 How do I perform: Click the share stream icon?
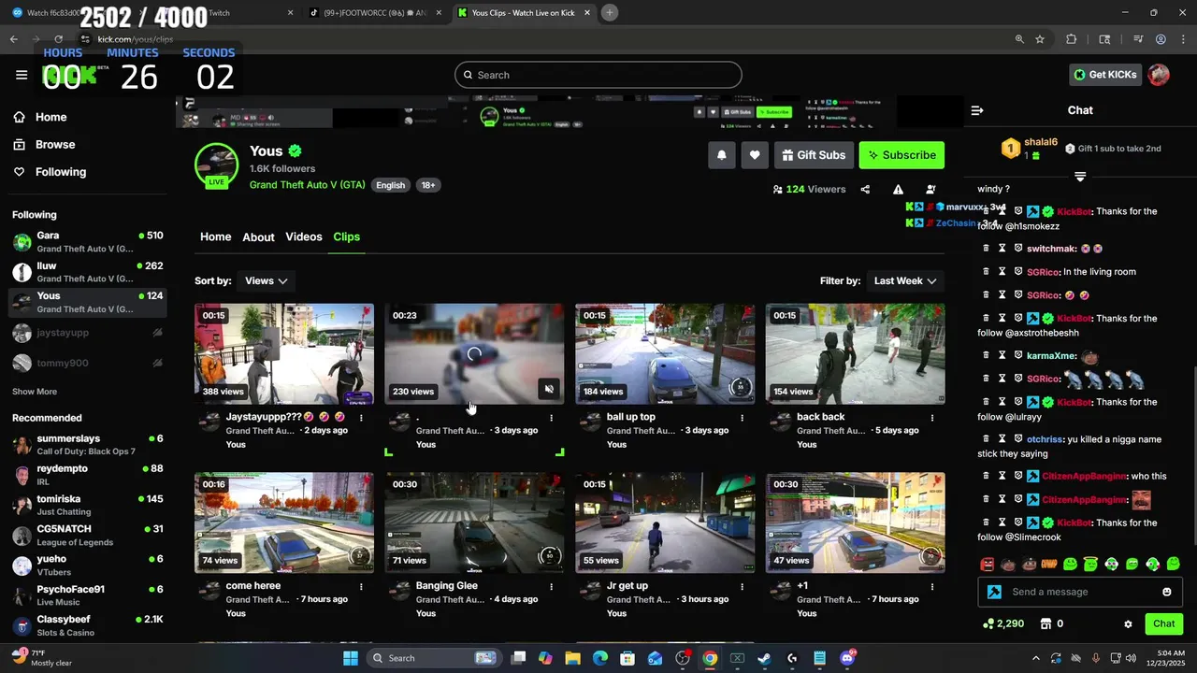tap(865, 189)
